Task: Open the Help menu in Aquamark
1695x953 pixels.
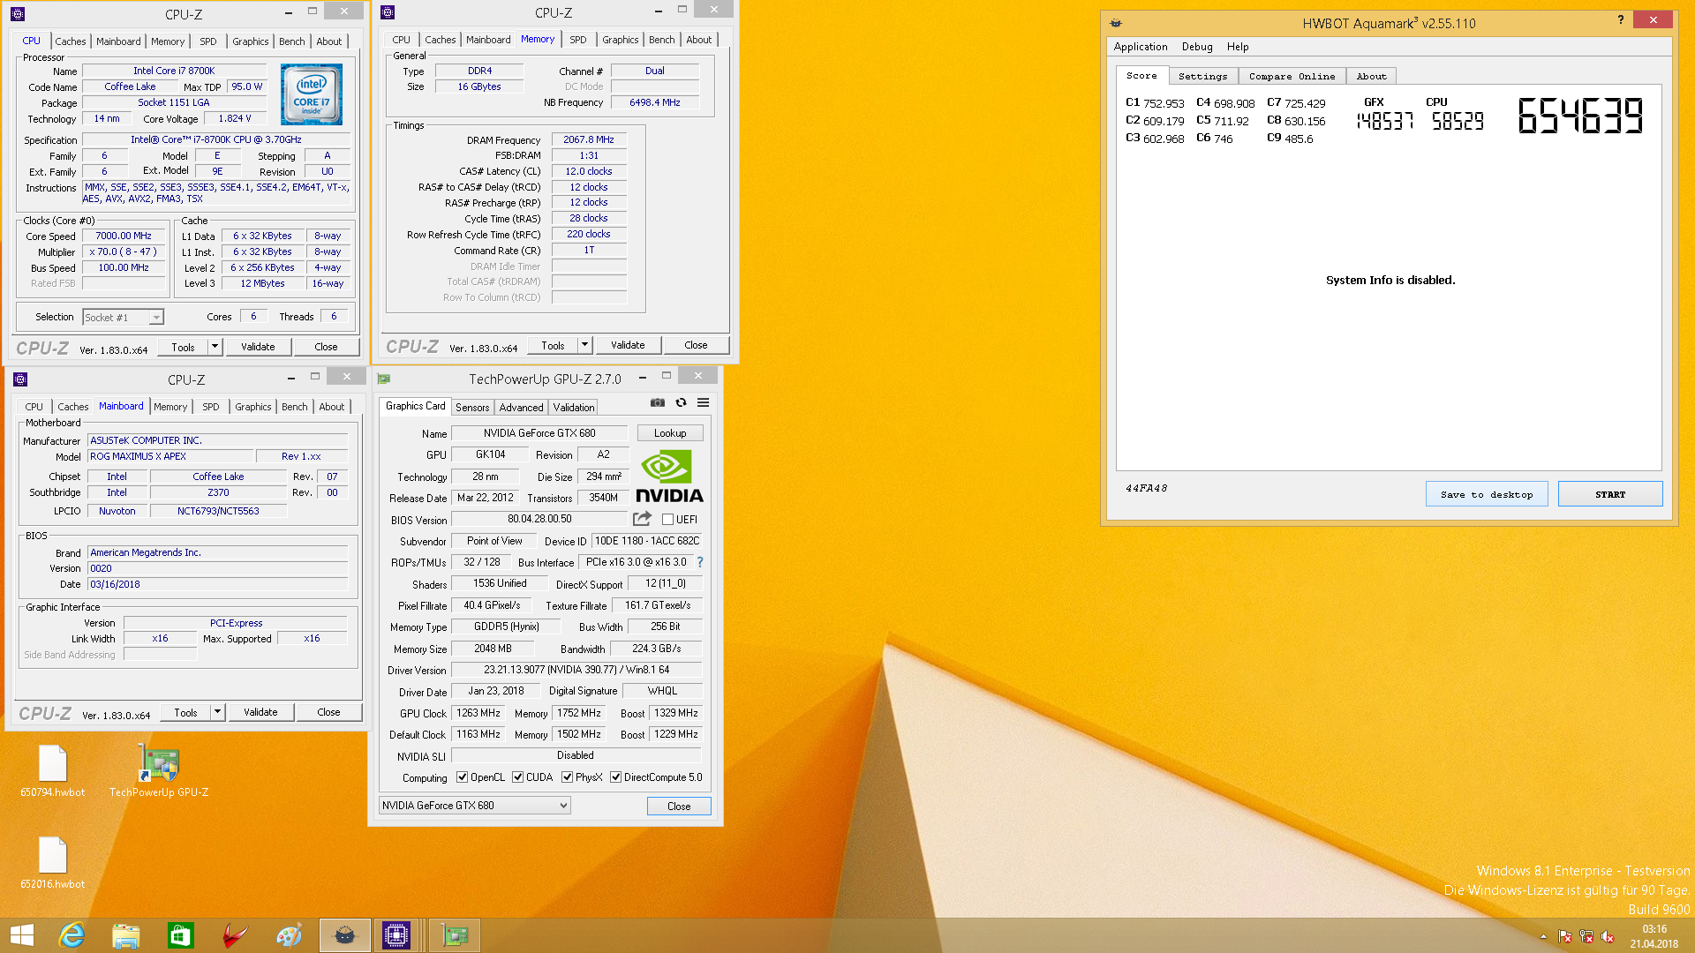Action: tap(1238, 47)
